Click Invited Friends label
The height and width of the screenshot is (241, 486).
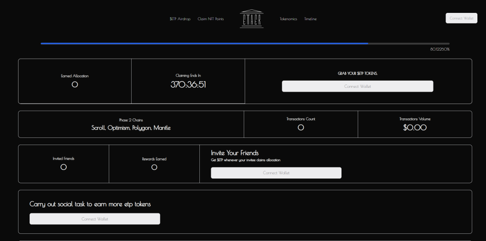(63, 158)
